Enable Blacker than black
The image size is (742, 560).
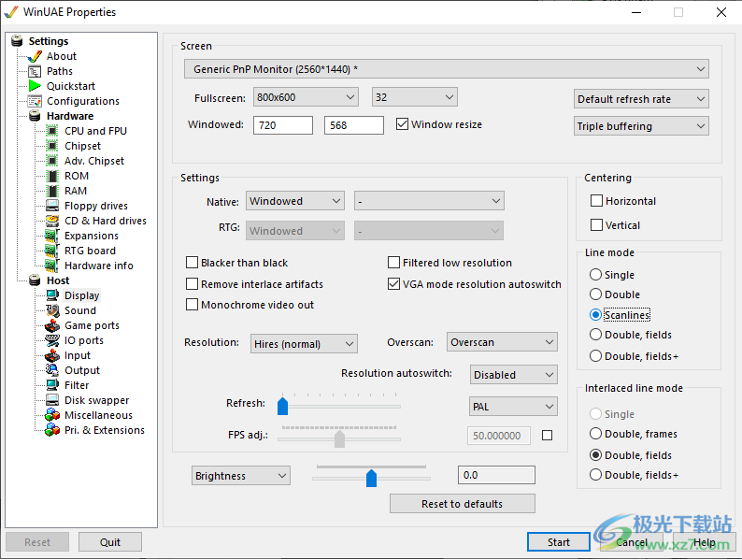pos(193,263)
